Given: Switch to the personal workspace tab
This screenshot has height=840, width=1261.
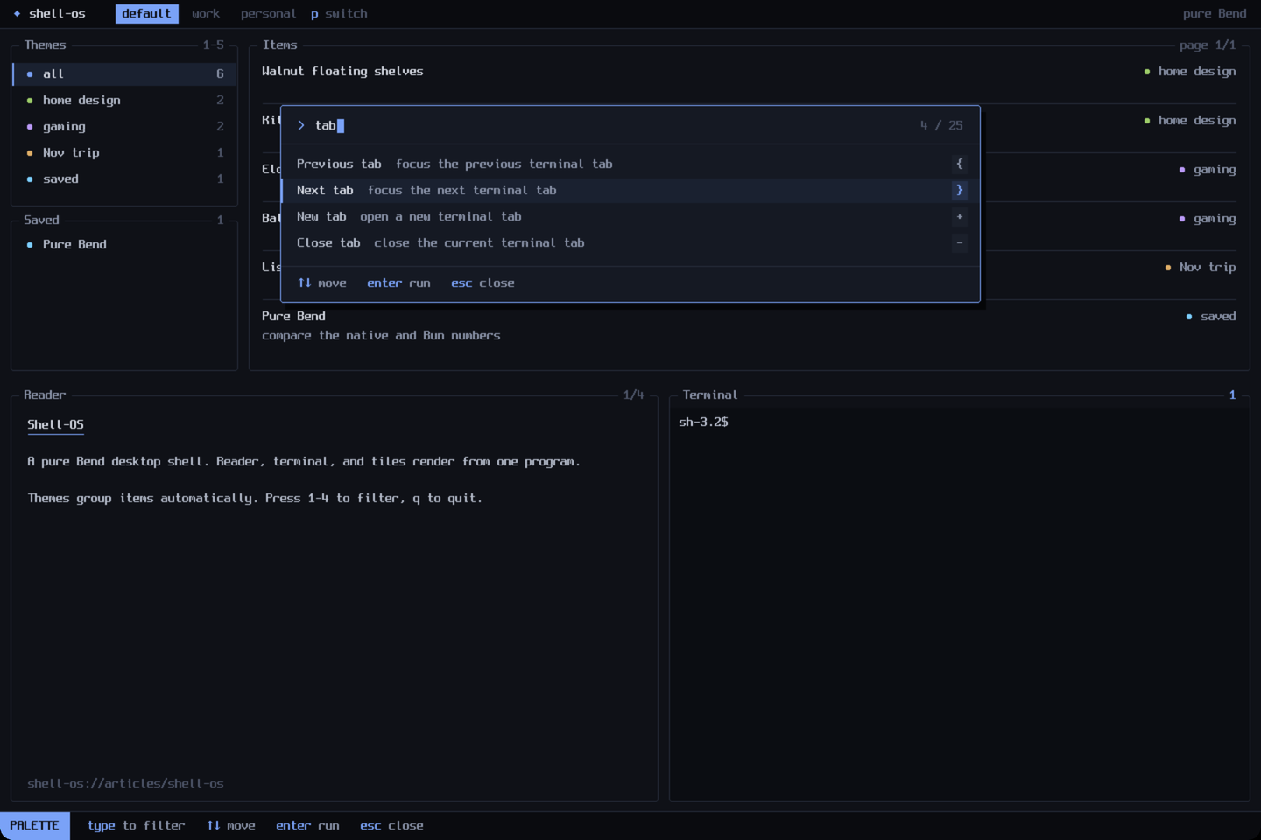Looking at the screenshot, I should [268, 13].
